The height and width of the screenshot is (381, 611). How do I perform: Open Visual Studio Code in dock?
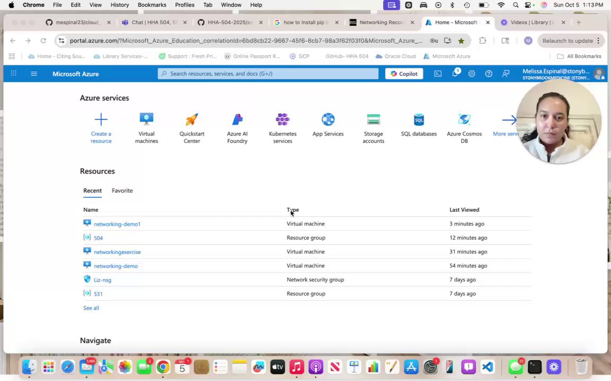(x=488, y=366)
